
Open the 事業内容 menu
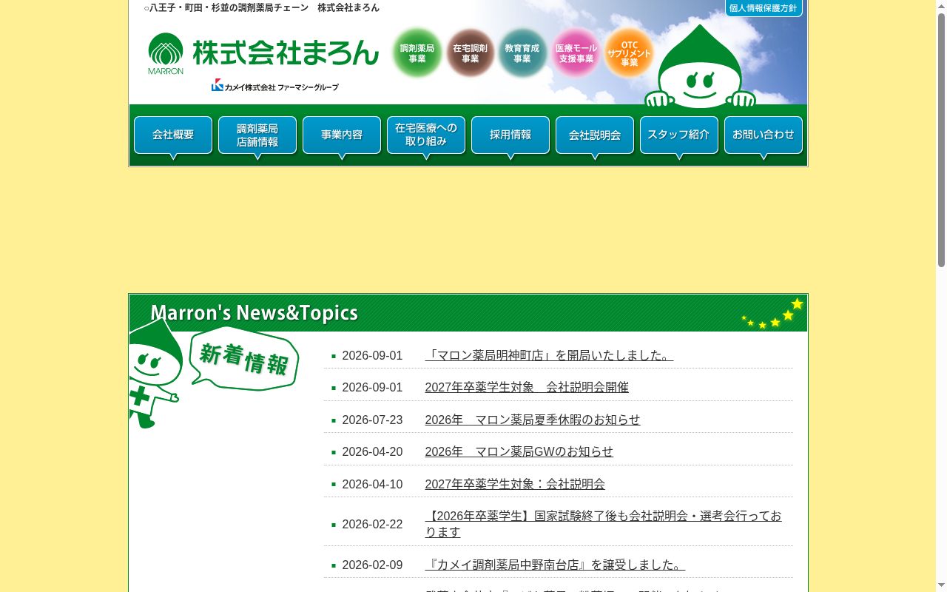coord(342,135)
